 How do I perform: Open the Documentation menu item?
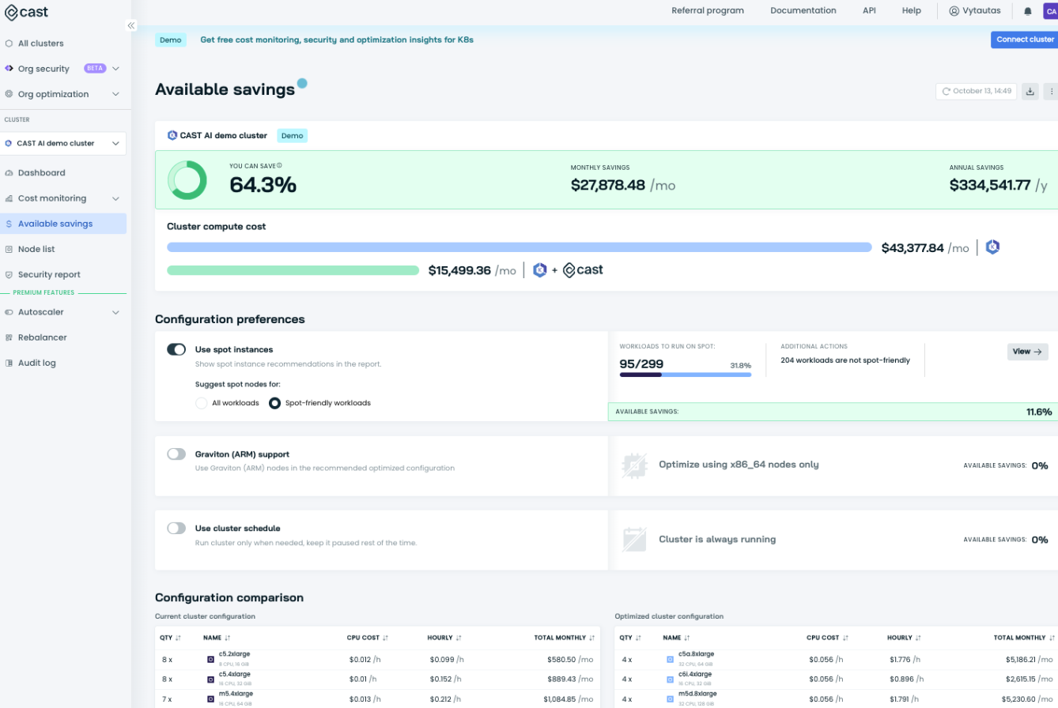(803, 10)
